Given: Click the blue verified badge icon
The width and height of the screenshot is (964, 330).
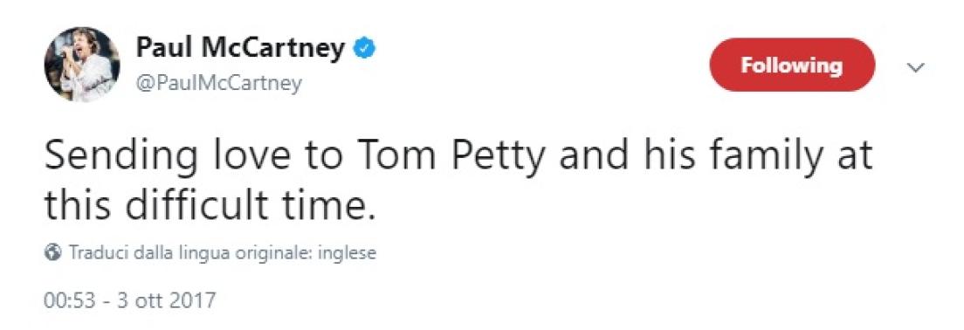Looking at the screenshot, I should coord(365,49).
